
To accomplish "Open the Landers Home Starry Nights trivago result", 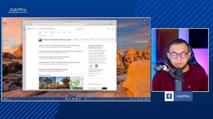I will coord(61,51).
